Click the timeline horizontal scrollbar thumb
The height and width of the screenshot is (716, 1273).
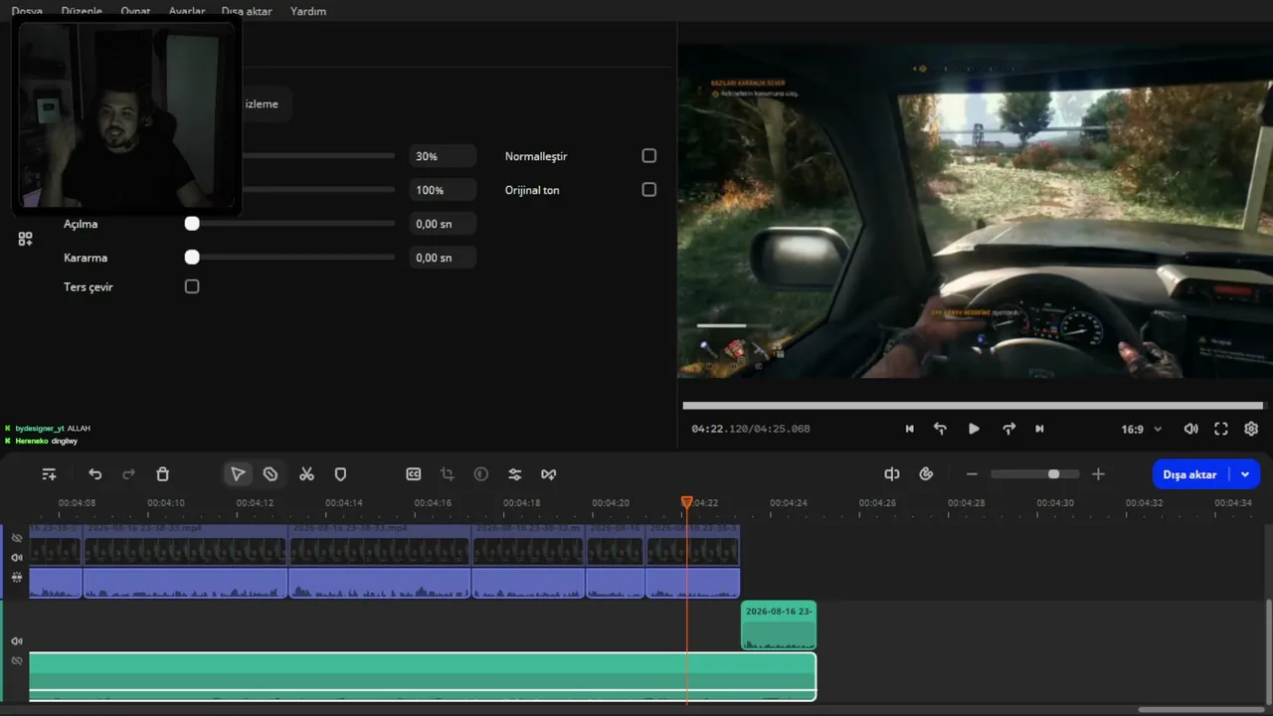tap(1202, 710)
